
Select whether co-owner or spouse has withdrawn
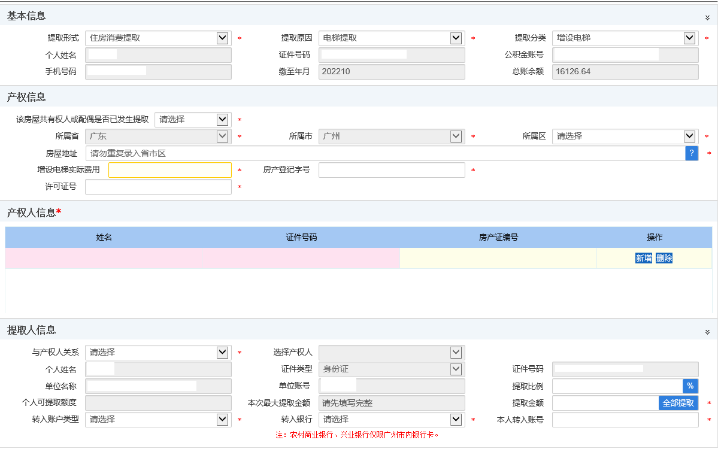click(192, 120)
